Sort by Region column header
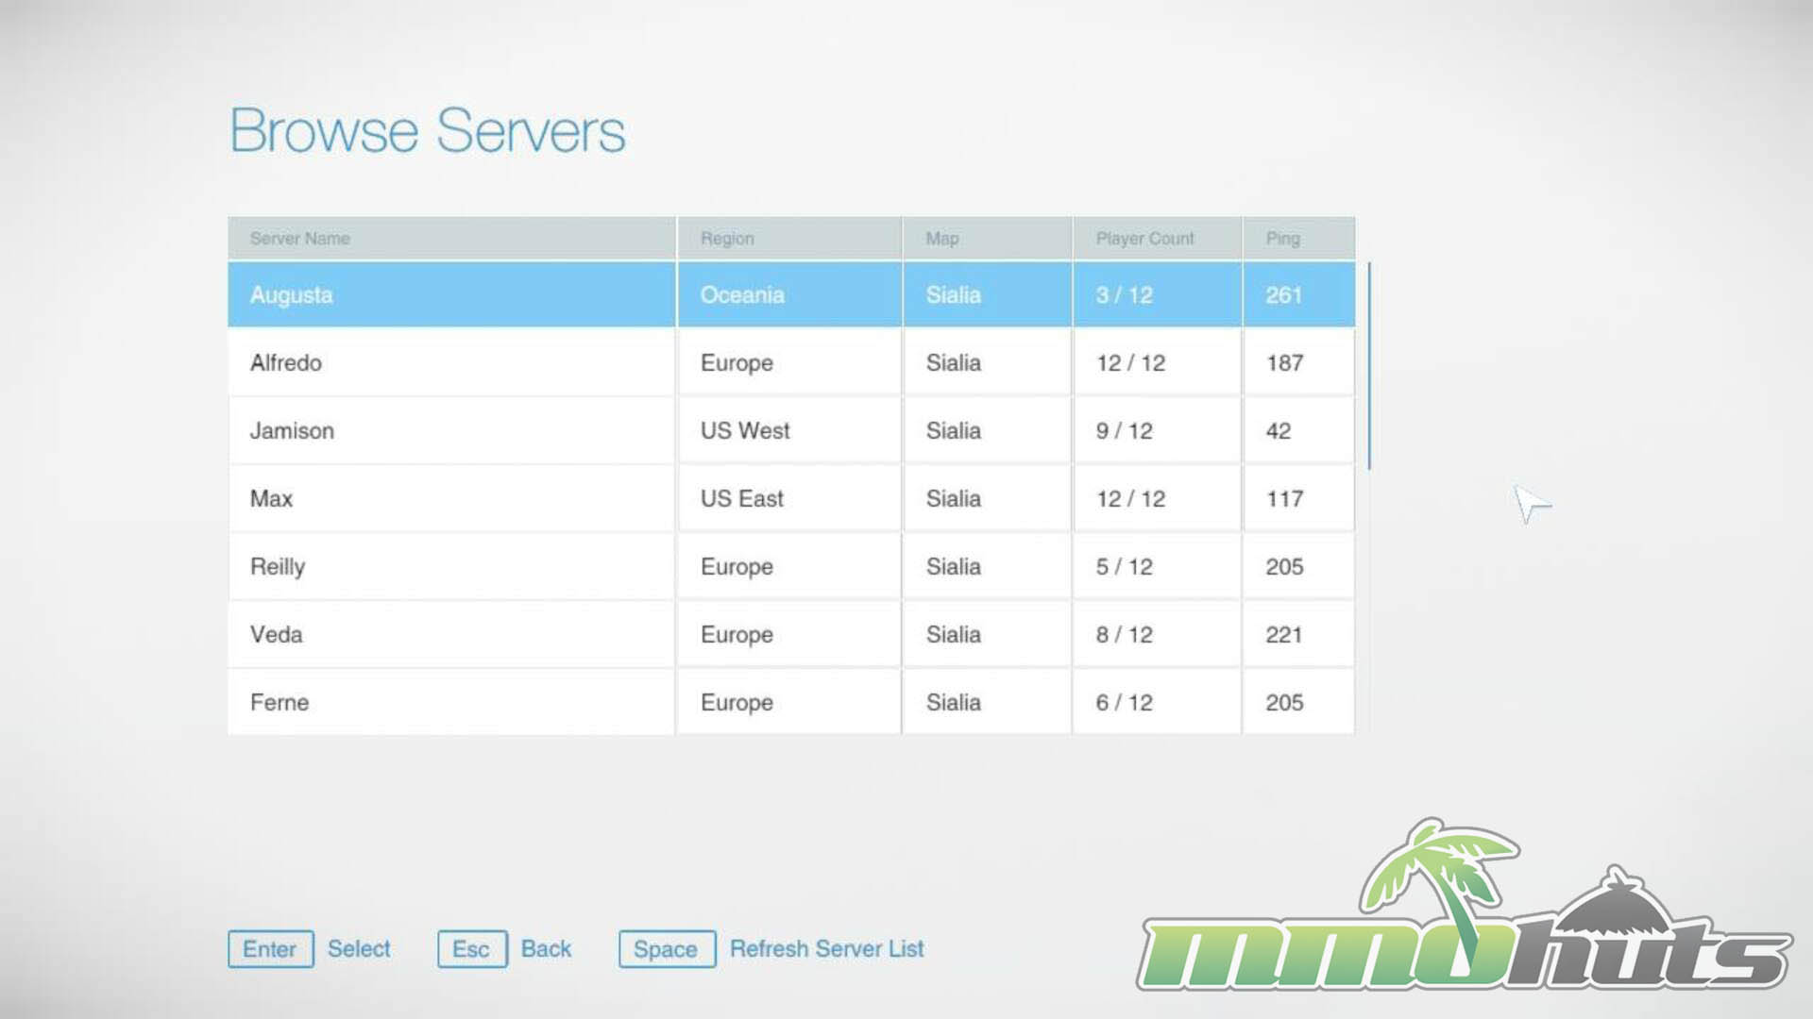 (727, 239)
